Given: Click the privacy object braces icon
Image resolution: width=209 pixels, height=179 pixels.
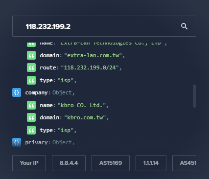Looking at the screenshot, I should point(17,142).
